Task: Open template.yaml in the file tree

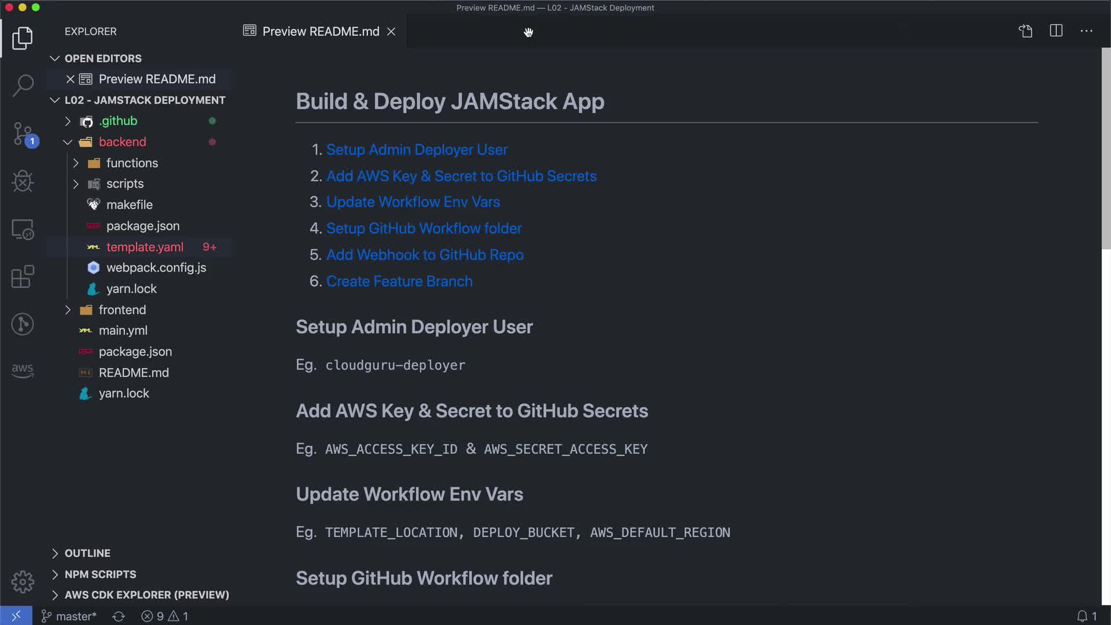Action: [x=145, y=247]
